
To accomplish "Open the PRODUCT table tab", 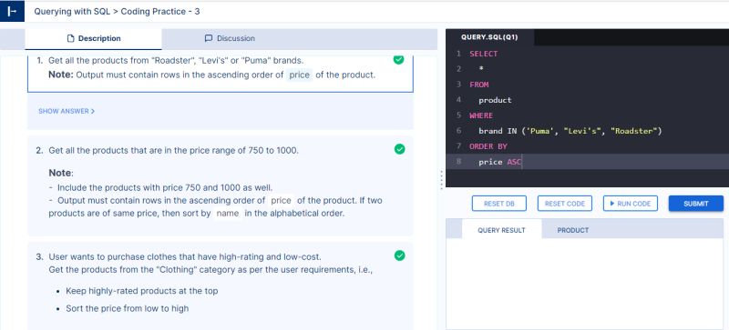I will coord(573,230).
